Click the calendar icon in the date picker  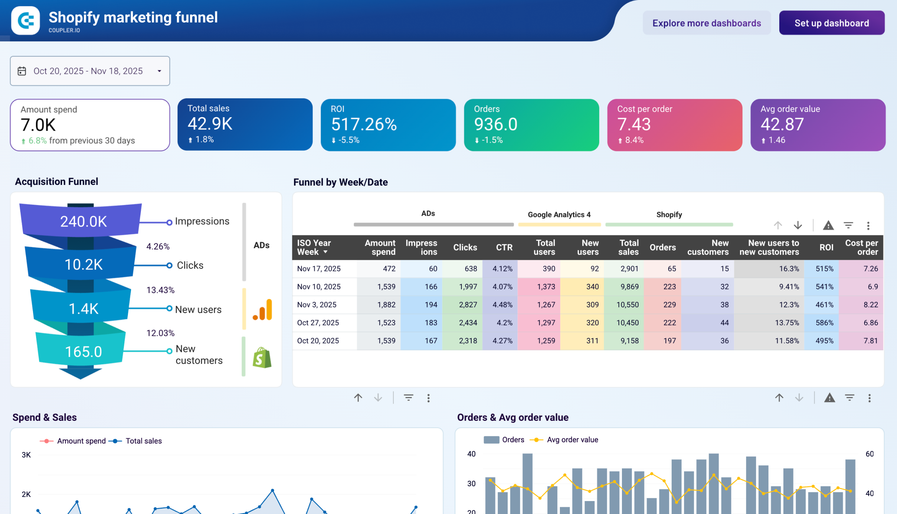(22, 71)
